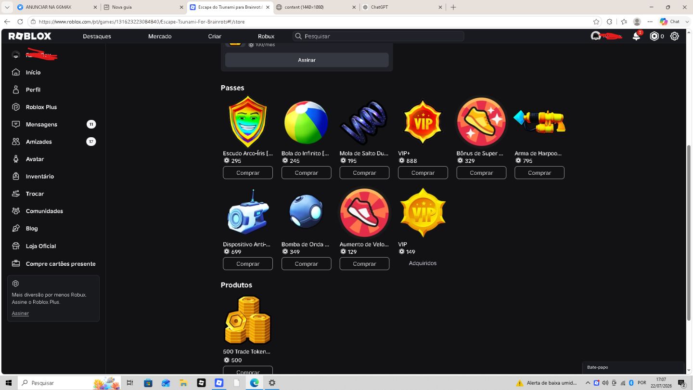
Task: Click the 500 Trade Token product thumbnail
Action: tap(248, 320)
